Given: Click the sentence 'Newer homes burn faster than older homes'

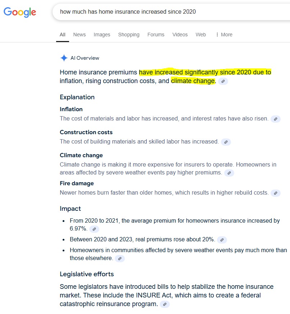Looking at the screenshot, I should (116, 192).
